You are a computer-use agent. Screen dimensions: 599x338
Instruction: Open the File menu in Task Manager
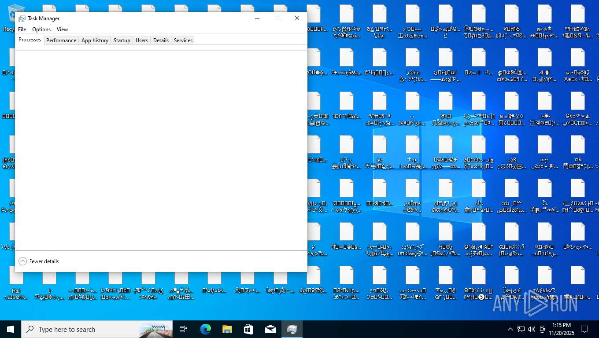[22, 29]
